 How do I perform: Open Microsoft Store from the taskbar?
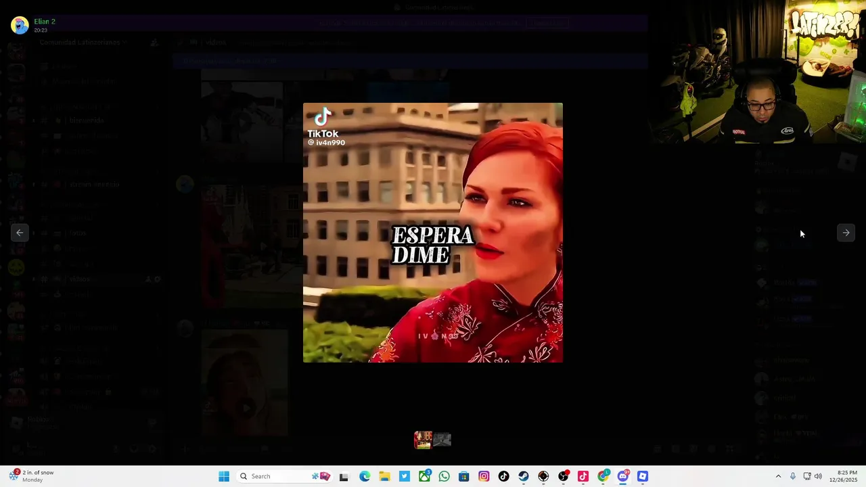point(463,476)
